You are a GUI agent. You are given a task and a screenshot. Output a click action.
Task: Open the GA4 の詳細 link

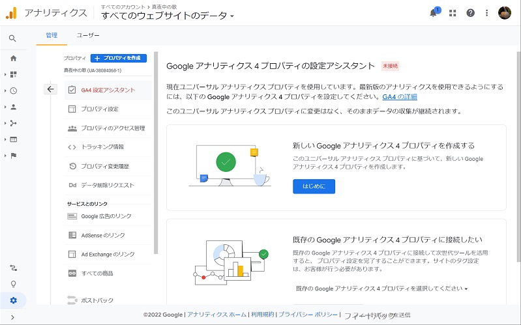[x=400, y=97]
